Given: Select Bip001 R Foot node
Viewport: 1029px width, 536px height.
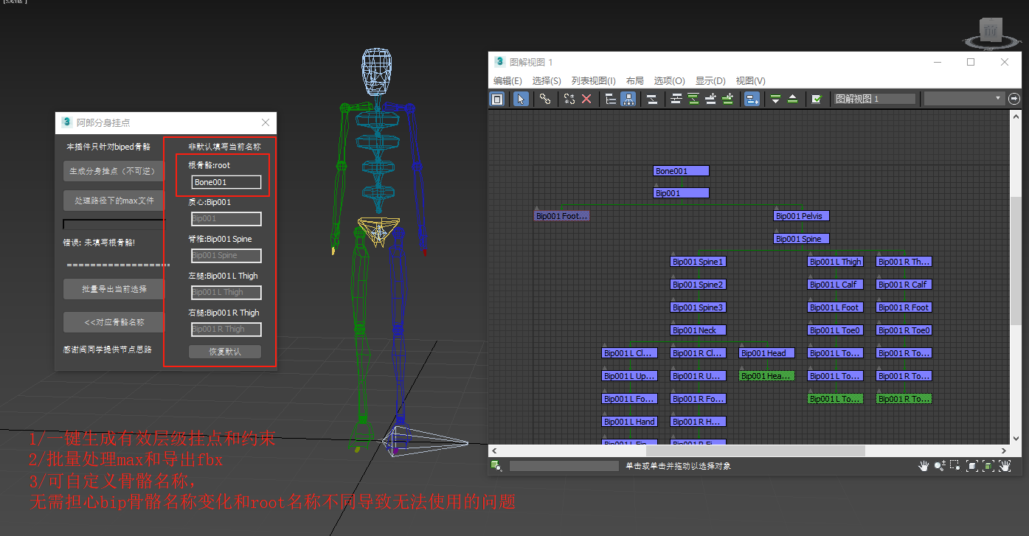Looking at the screenshot, I should coord(904,307).
